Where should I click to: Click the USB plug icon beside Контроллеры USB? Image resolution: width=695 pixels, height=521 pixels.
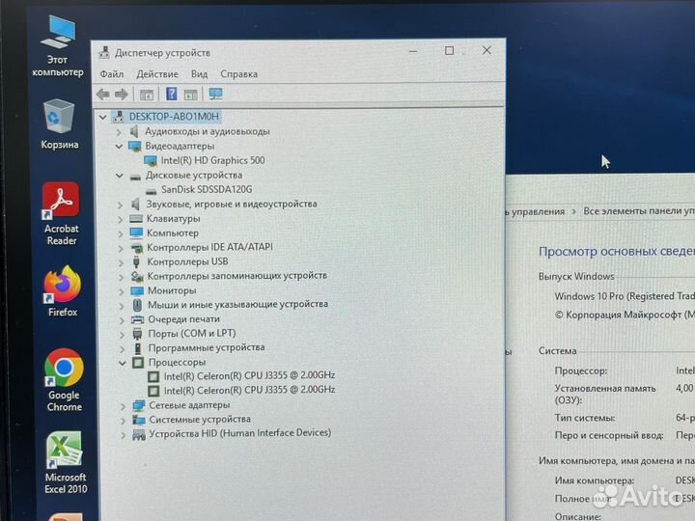tap(136, 261)
